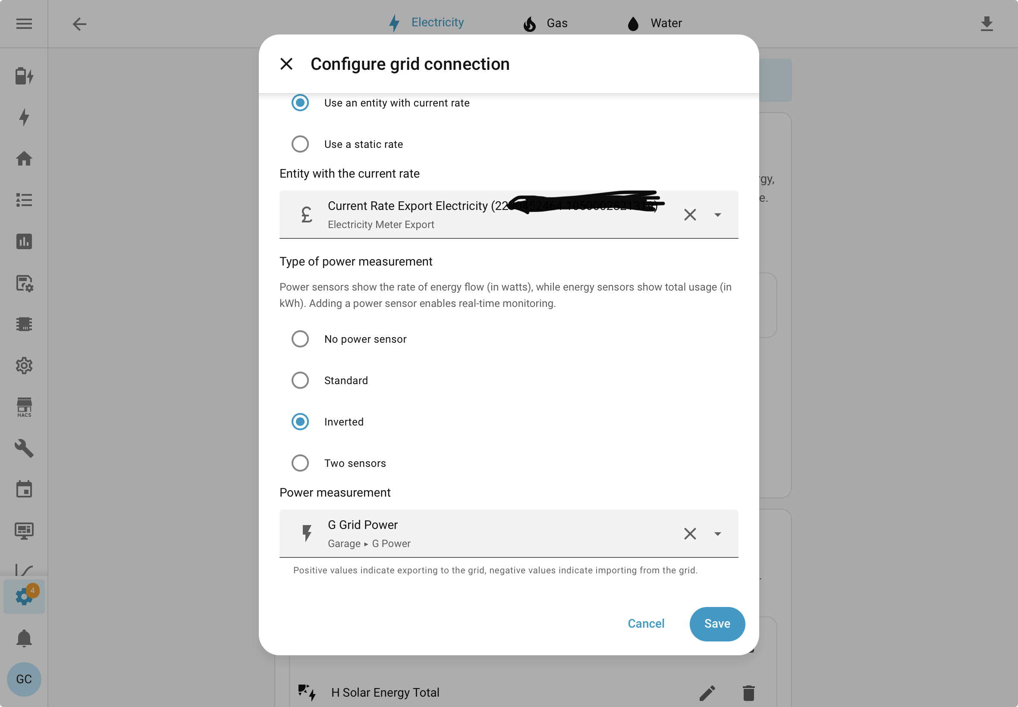Close the Configure grid connection dialog
Viewport: 1018px width, 707px height.
click(286, 64)
